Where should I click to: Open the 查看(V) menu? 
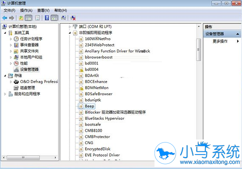pyautogui.click(x=44, y=11)
